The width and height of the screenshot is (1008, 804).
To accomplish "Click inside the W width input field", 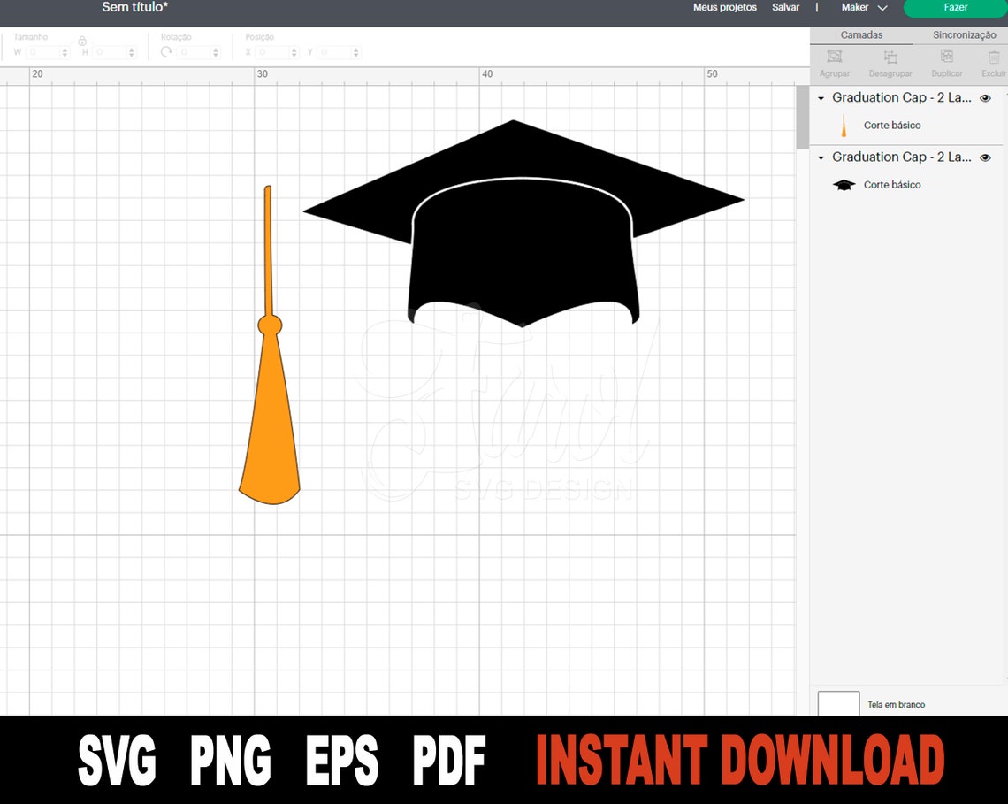I will pyautogui.click(x=42, y=51).
